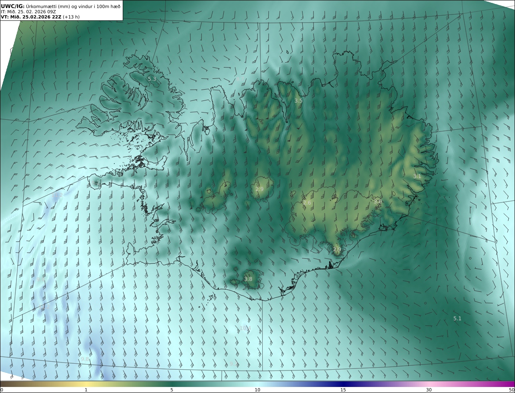Viewport: 515px width, 393px height.
Task: Click the colorbar tick label 1
Action: 86,390
